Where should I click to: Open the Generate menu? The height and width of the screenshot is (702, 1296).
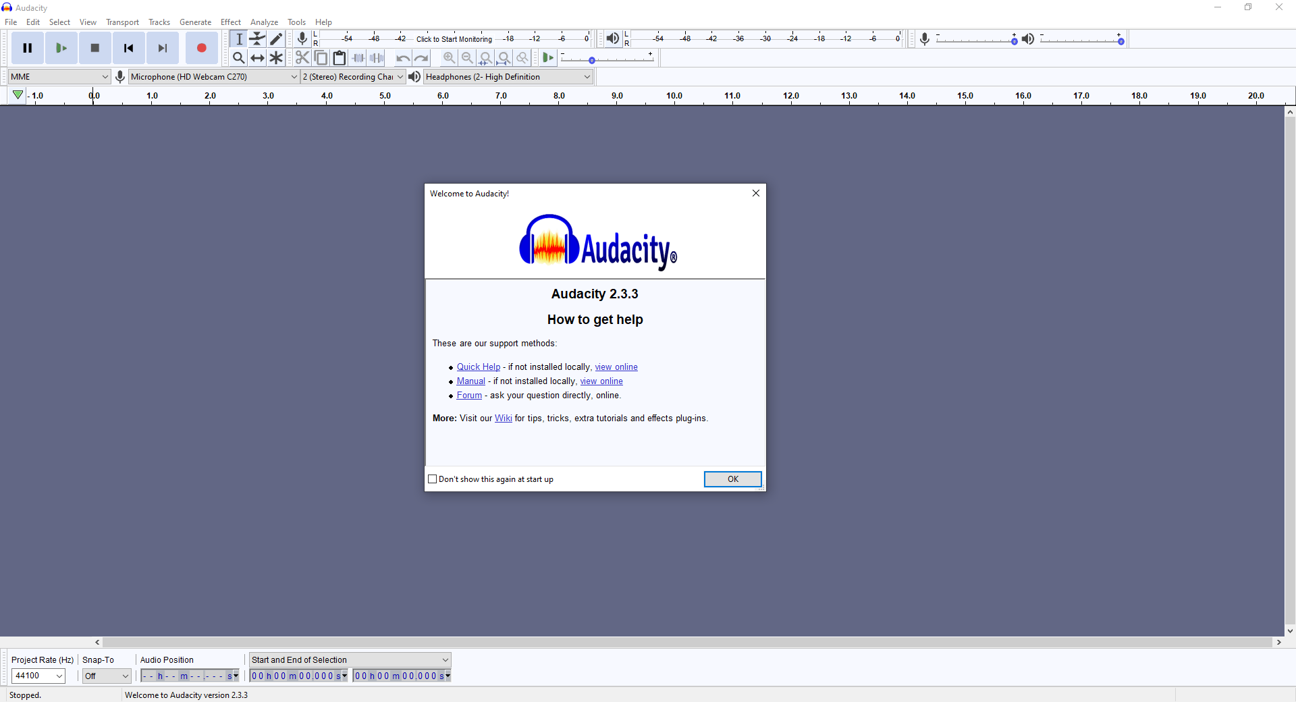[195, 22]
